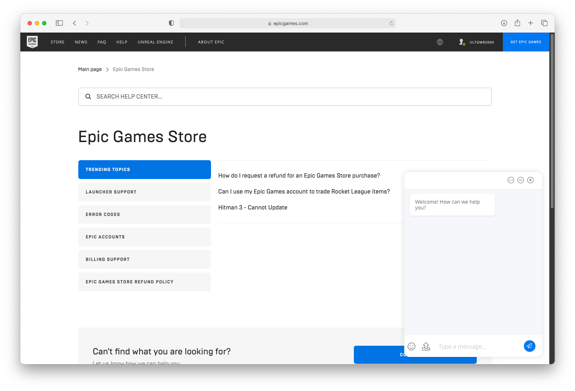Toggle the Safari sidebar
This screenshot has width=575, height=391.
click(59, 23)
